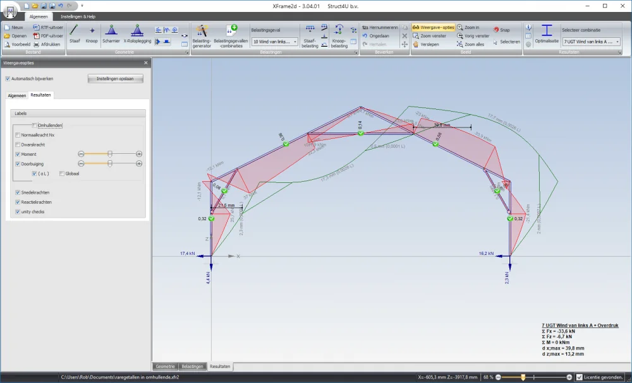Click Hernummerenn renumber tool
The width and height of the screenshot is (632, 383).
(x=380, y=27)
